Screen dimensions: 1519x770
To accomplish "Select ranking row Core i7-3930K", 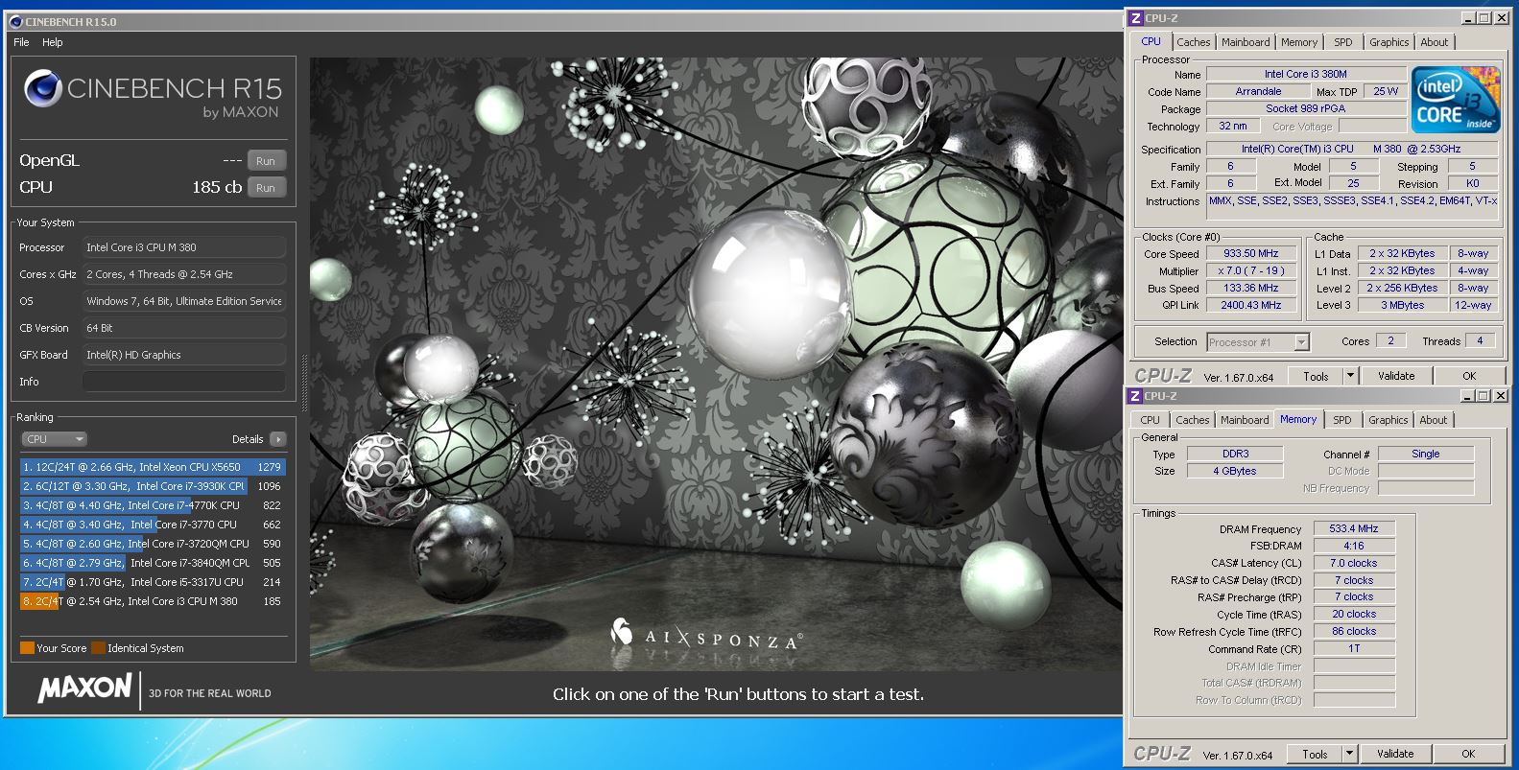I will coord(153,486).
